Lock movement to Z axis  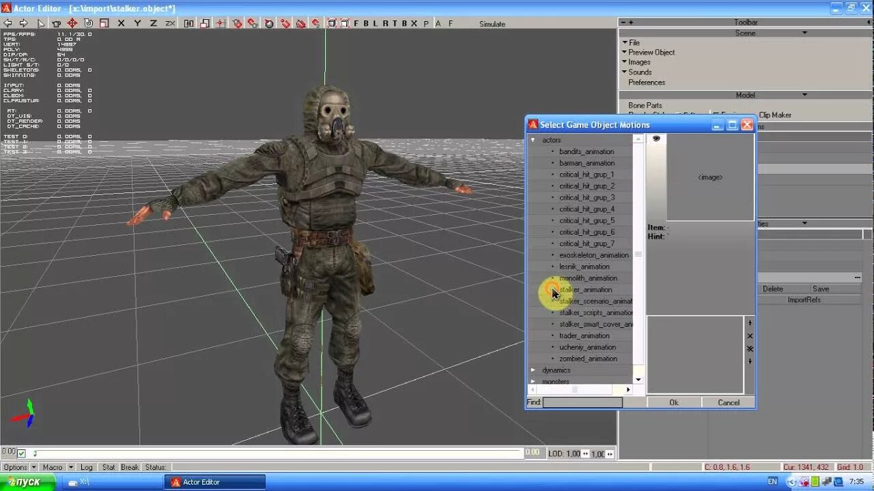coord(154,23)
